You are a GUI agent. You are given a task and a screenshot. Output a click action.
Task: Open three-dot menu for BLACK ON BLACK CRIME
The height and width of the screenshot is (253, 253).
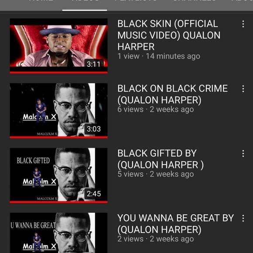[243, 89]
